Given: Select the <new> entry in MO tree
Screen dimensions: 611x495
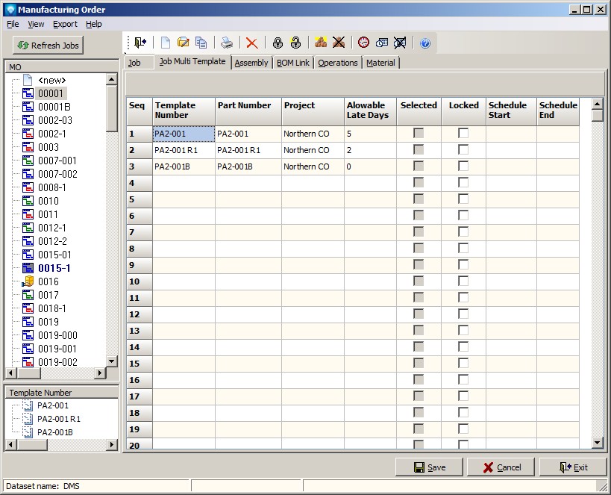Looking at the screenshot, I should click(51, 80).
